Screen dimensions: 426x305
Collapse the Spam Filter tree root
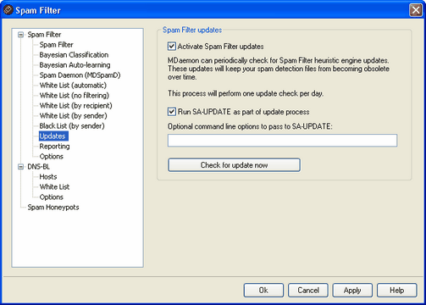click(20, 35)
